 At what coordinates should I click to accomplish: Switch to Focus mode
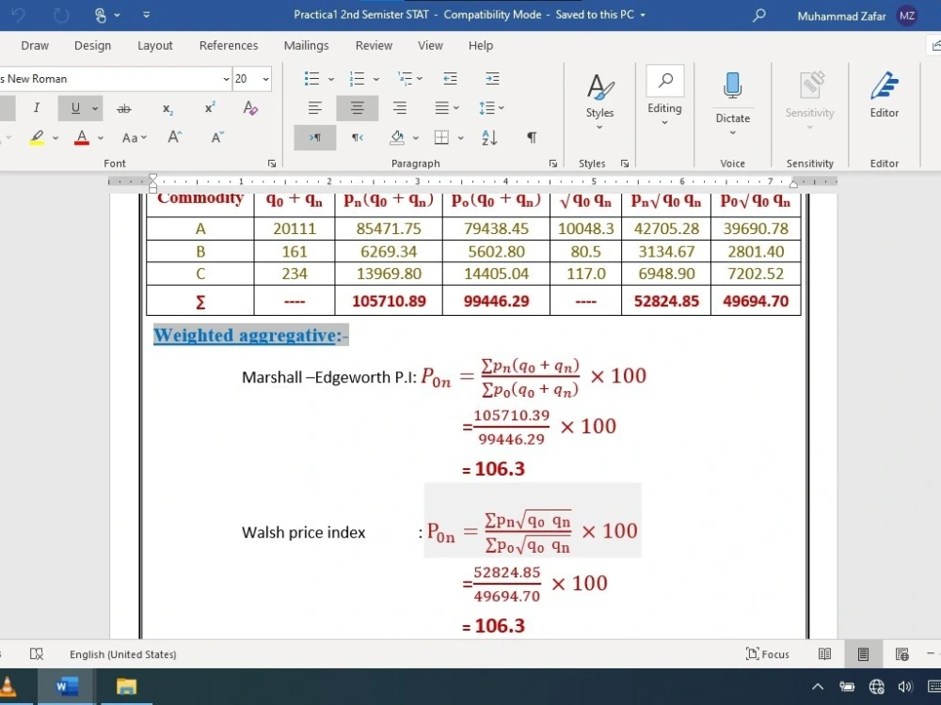(768, 654)
